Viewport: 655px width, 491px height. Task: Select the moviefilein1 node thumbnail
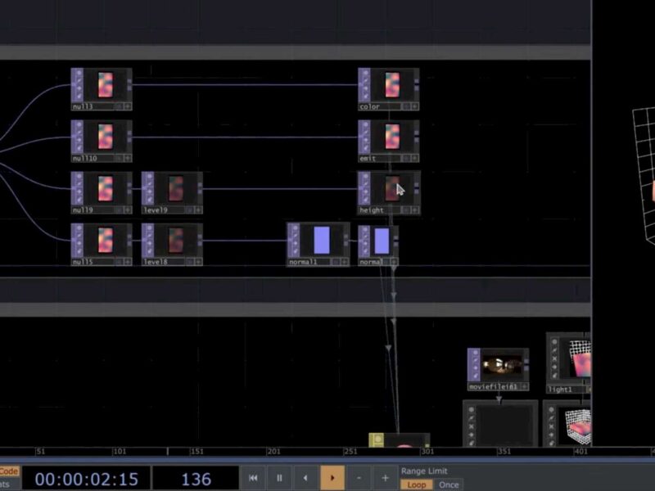coord(502,365)
